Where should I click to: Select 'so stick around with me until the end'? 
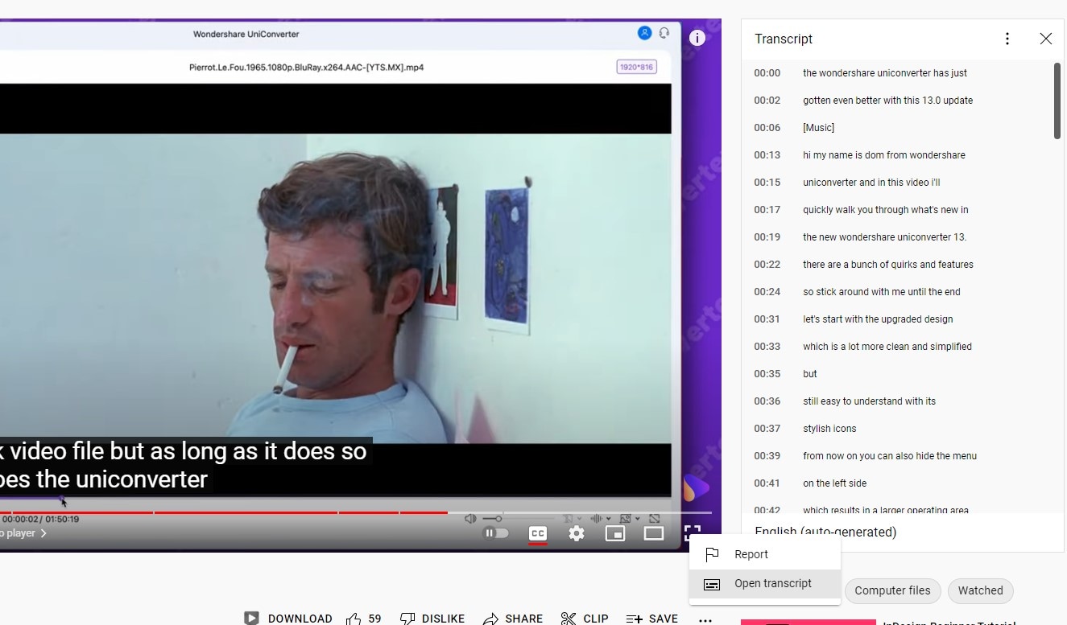pyautogui.click(x=897, y=292)
